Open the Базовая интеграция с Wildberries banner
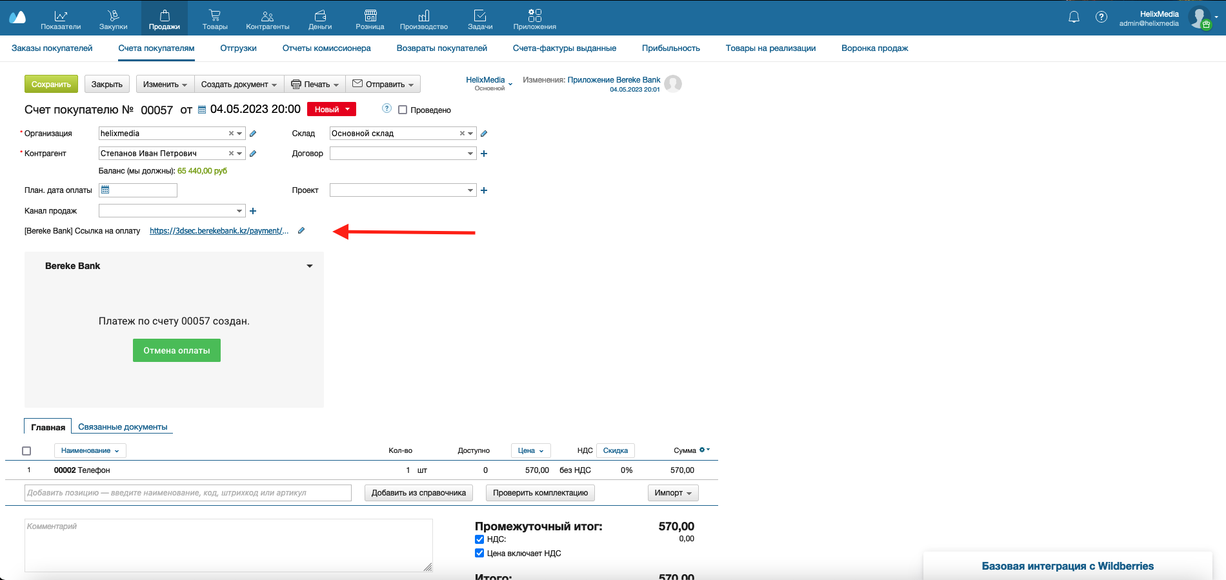1226x580 pixels. tap(1067, 566)
